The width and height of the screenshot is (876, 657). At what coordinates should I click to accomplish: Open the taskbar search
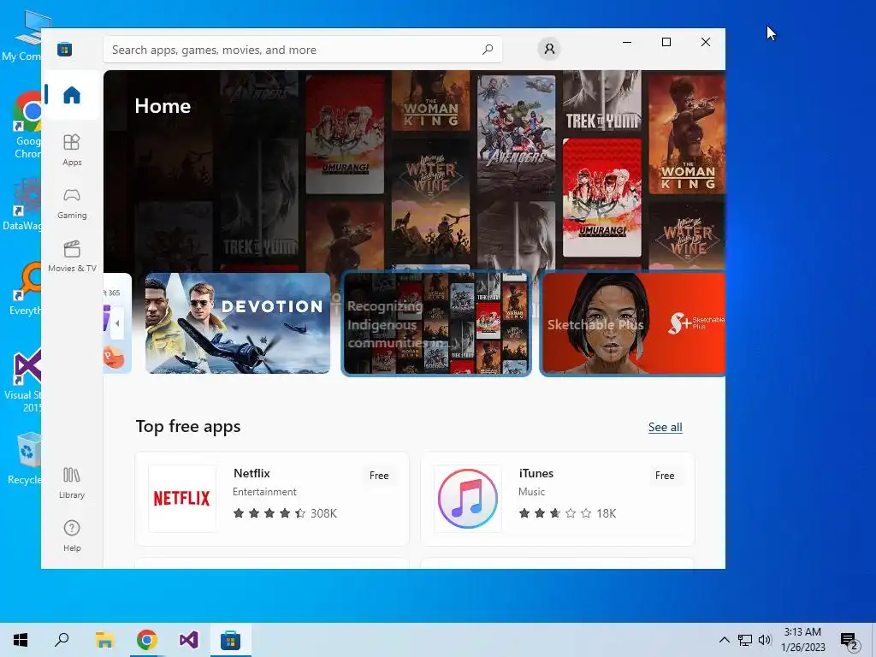click(62, 640)
